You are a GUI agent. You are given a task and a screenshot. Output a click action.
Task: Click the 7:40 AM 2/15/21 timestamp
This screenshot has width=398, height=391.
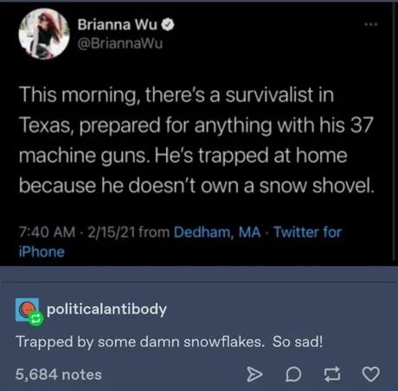click(77, 232)
